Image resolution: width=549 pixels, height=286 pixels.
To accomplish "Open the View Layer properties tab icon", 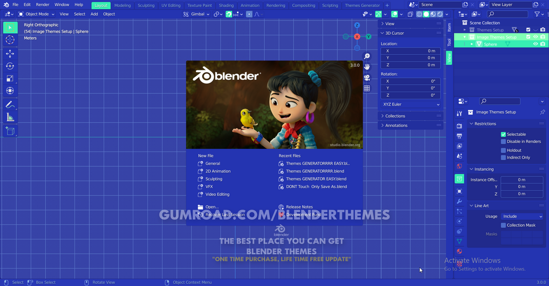I will [459, 146].
